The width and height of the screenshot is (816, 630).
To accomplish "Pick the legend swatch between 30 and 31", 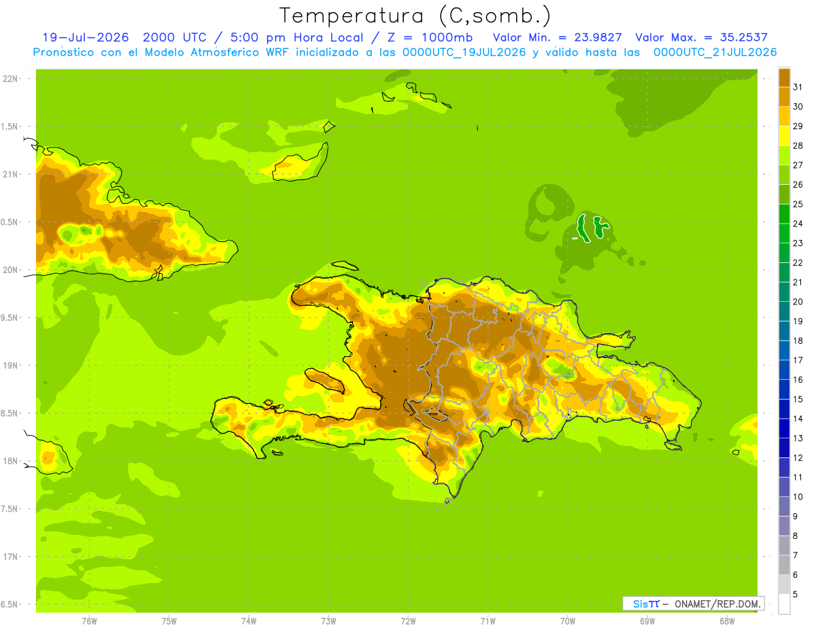I will point(784,97).
